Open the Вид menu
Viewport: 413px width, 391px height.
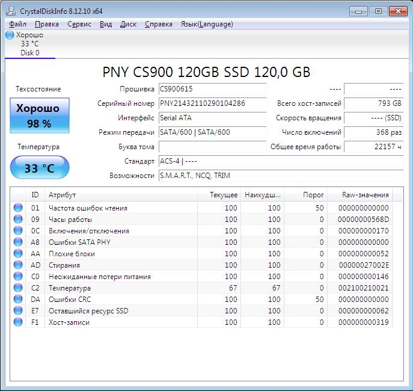[106, 24]
